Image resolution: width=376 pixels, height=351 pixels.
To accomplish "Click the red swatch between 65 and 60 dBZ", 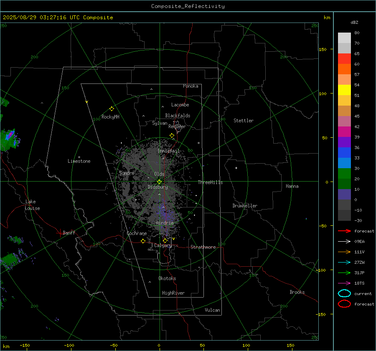I will pos(344,58).
